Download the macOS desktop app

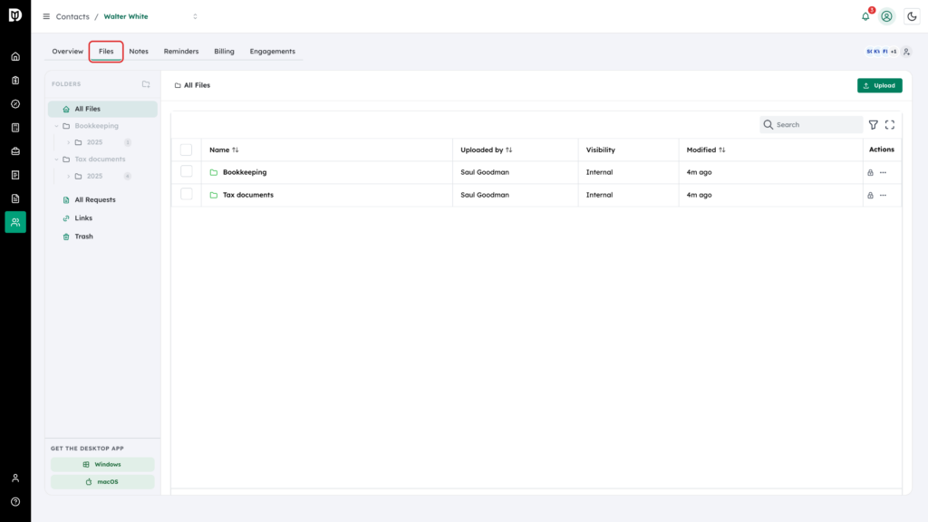pyautogui.click(x=102, y=482)
